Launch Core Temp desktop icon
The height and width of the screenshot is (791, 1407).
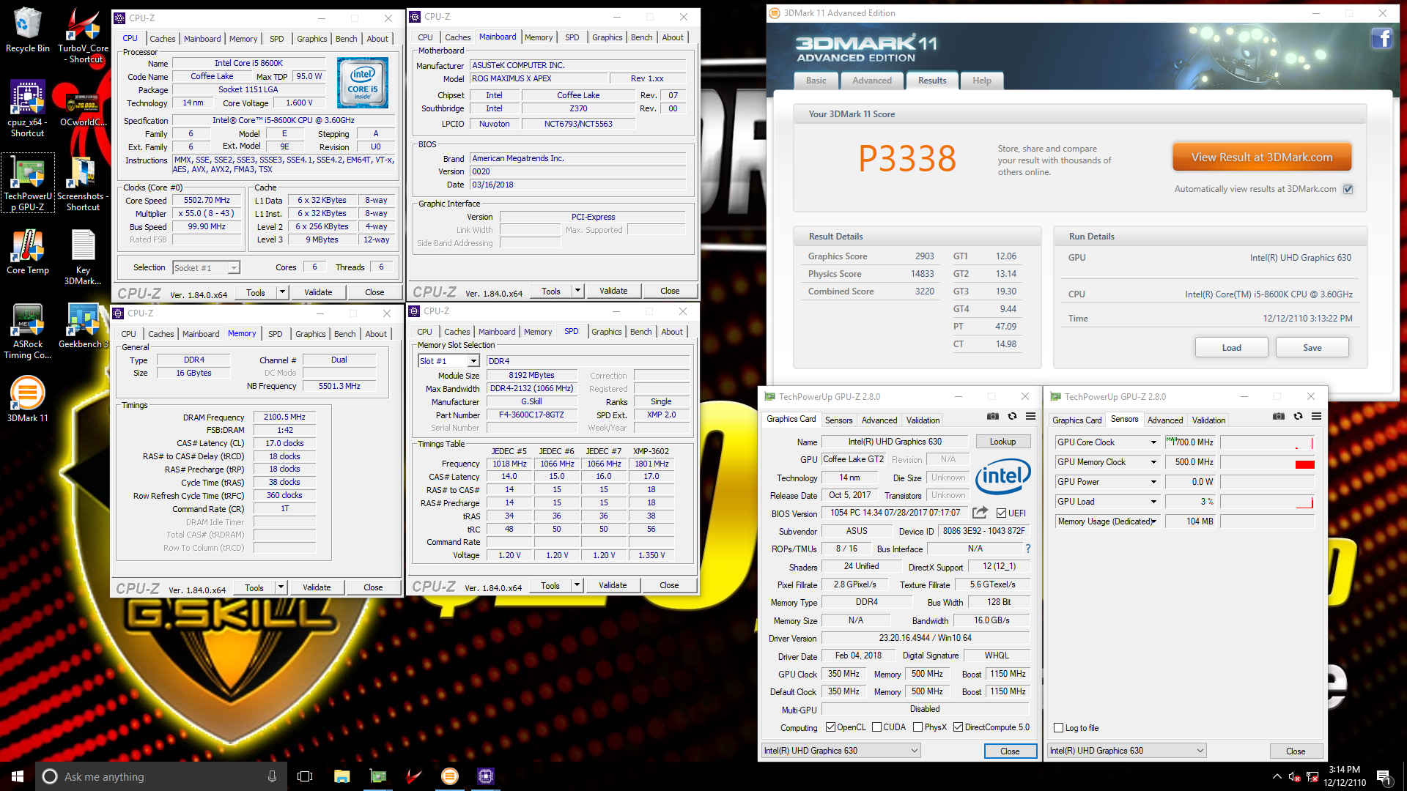tap(27, 252)
